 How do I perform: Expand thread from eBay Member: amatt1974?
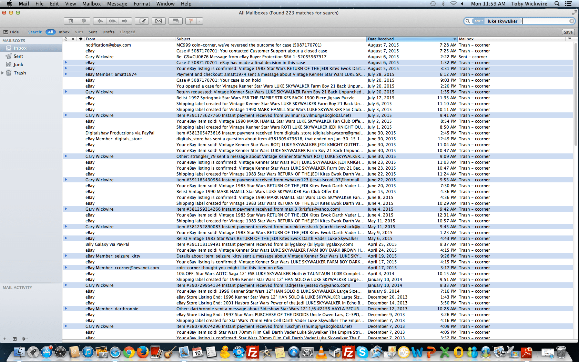click(x=66, y=74)
